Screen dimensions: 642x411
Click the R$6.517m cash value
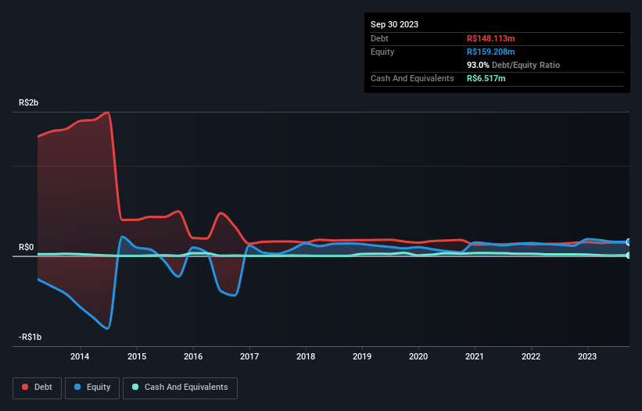486,78
